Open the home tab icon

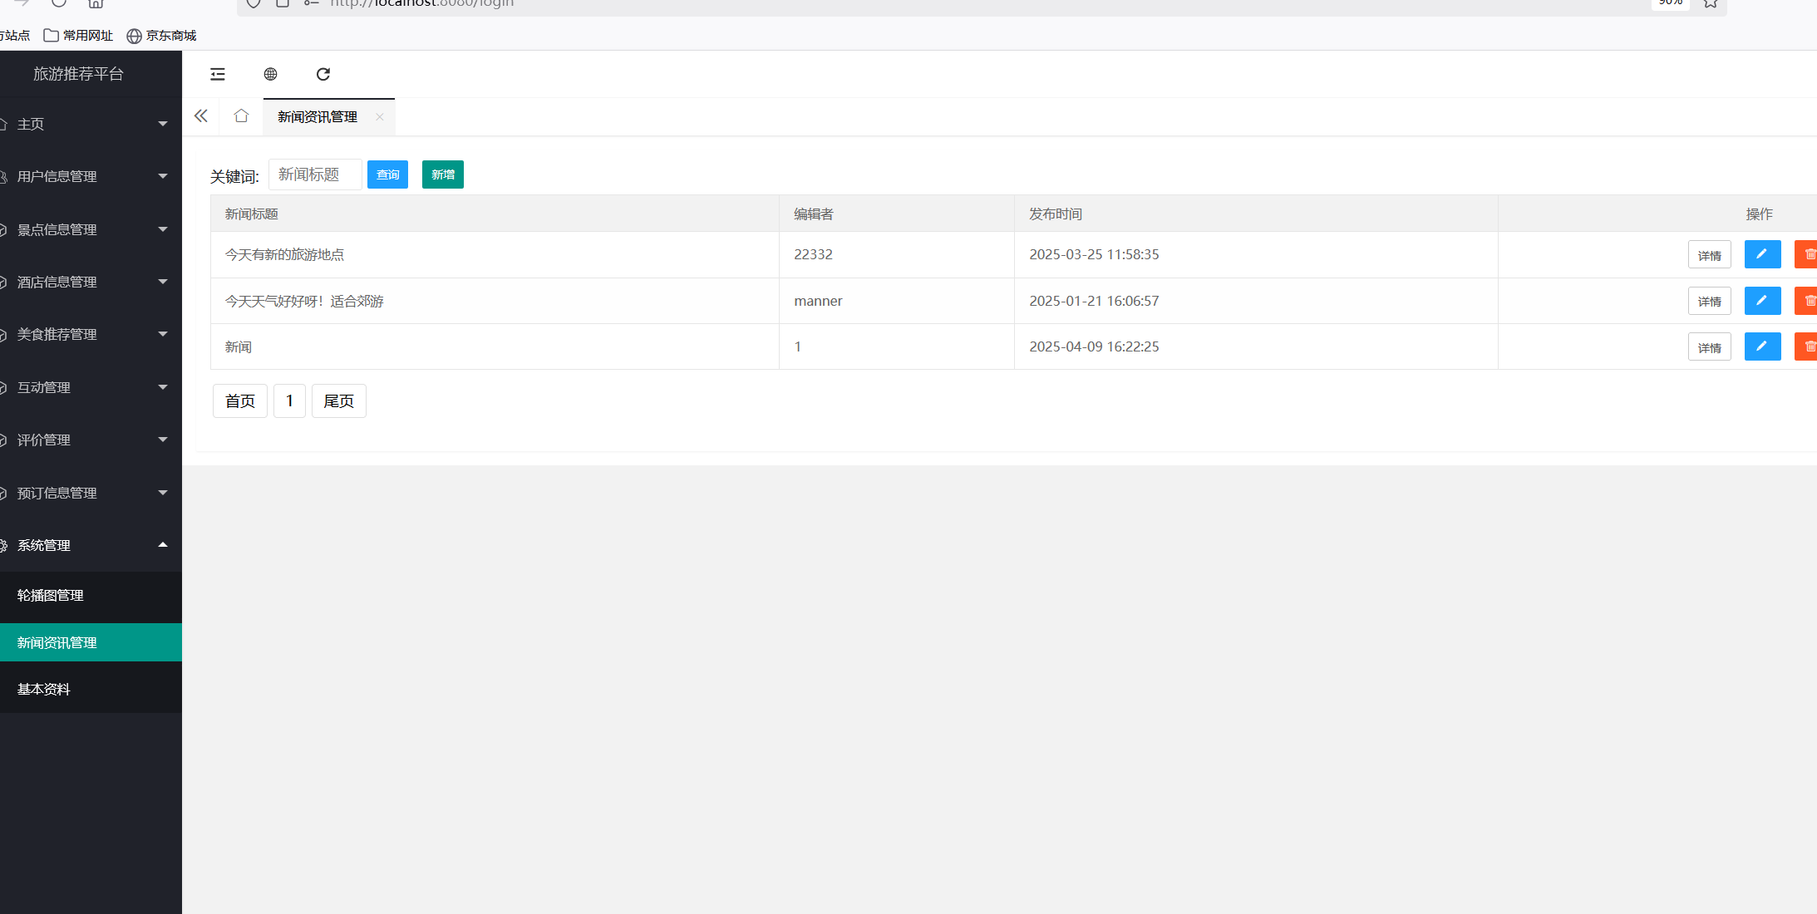[x=241, y=116]
